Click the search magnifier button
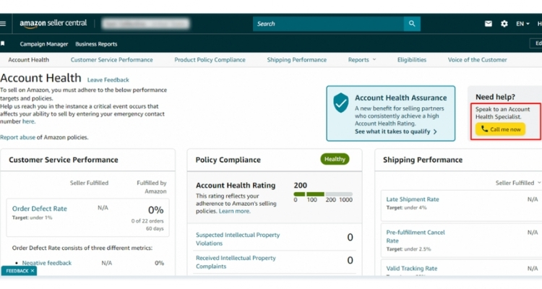The width and height of the screenshot is (542, 289). [x=412, y=24]
